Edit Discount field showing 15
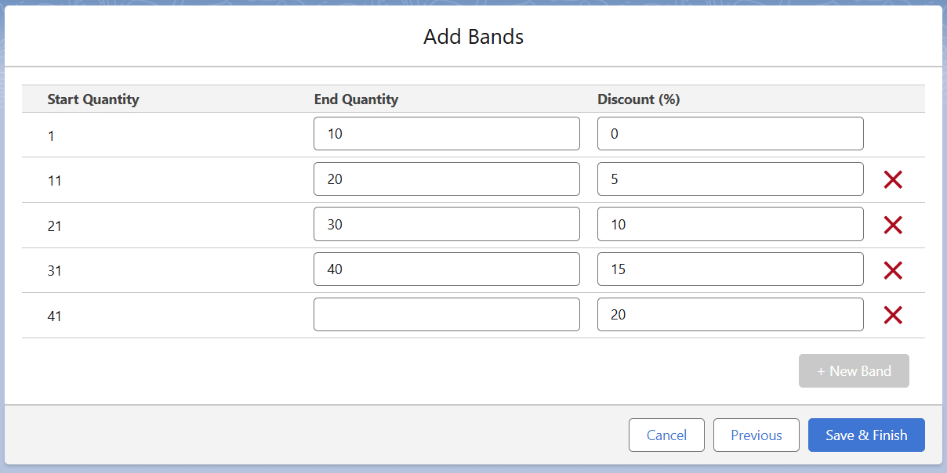 click(730, 269)
